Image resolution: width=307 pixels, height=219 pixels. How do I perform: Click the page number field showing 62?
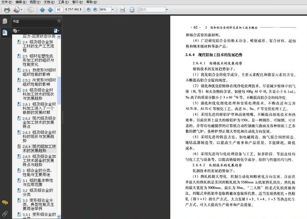pos(59,9)
